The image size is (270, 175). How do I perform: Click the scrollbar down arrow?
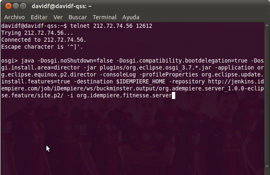267,166
